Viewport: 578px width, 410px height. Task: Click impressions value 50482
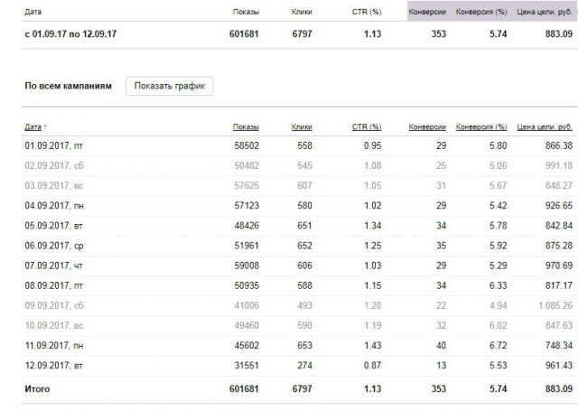pyautogui.click(x=247, y=165)
